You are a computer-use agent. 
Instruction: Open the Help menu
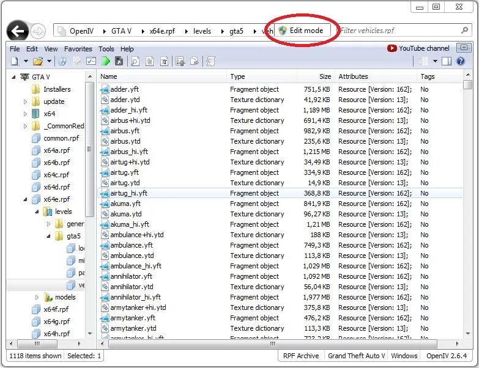127,49
